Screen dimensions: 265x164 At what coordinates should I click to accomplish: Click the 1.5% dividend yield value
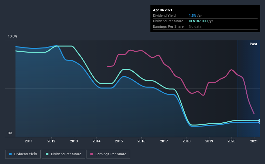pyautogui.click(x=192, y=15)
